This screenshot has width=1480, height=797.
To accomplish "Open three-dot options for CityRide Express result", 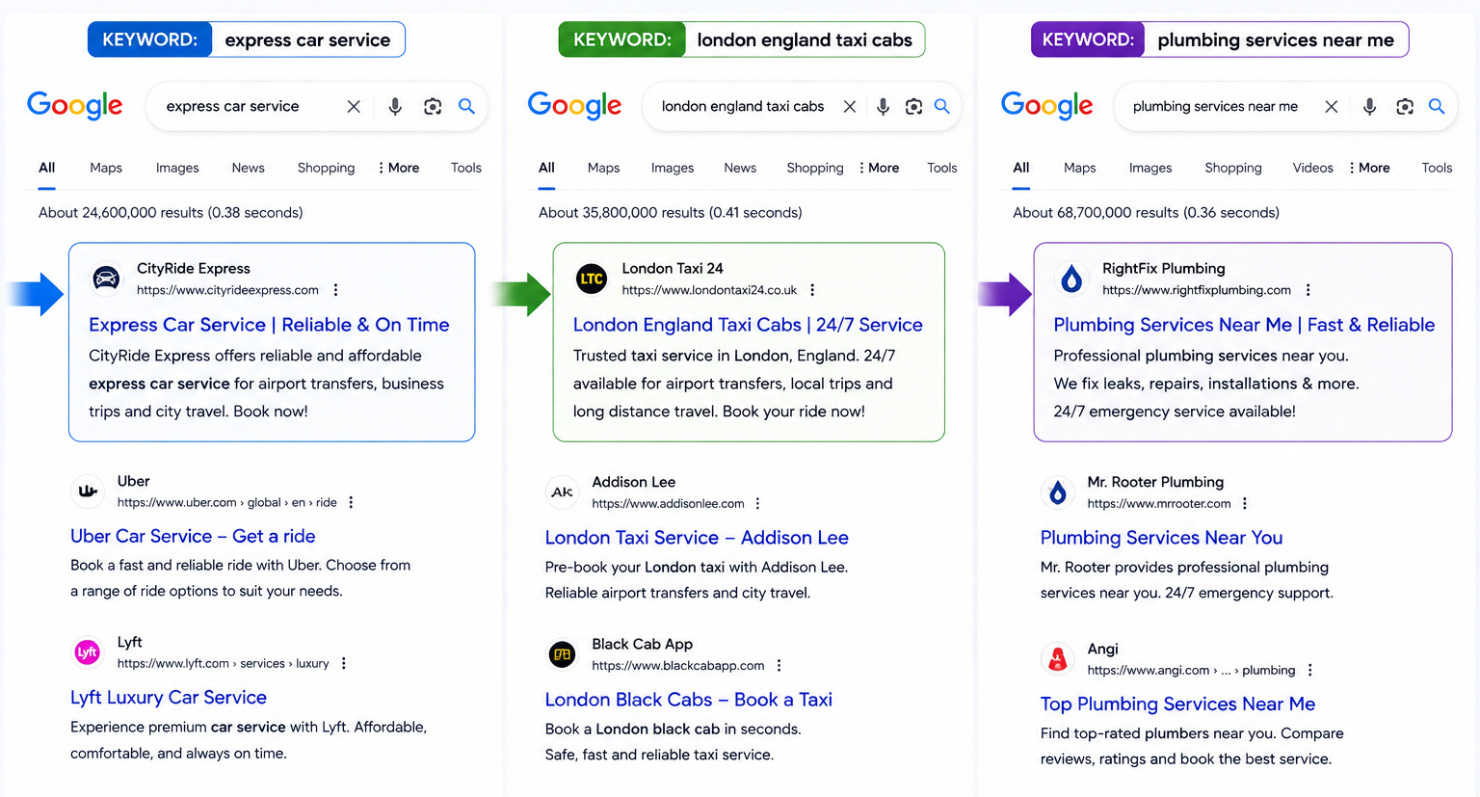I will [x=335, y=290].
